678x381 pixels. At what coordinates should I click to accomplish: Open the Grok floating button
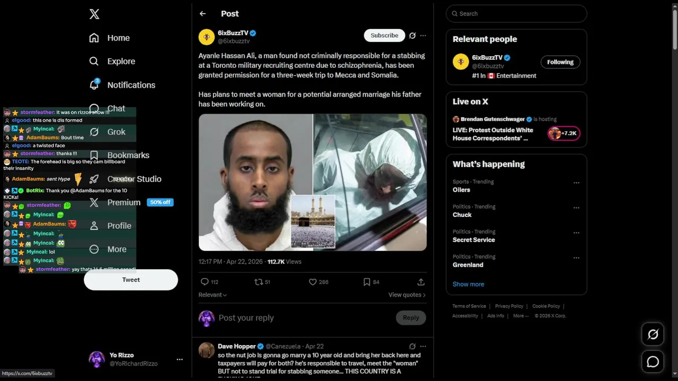653,334
